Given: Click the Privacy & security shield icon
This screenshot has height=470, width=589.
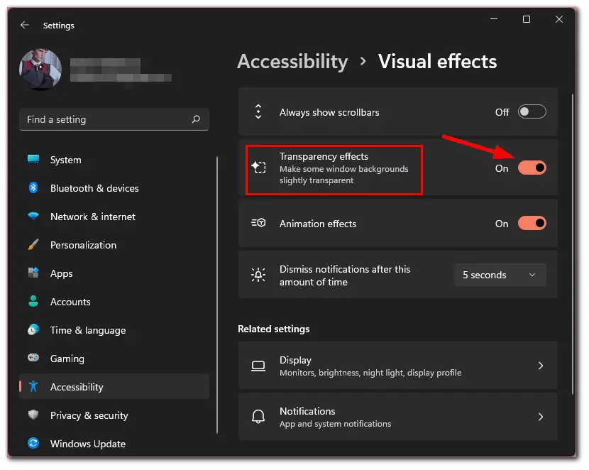Looking at the screenshot, I should tap(33, 415).
